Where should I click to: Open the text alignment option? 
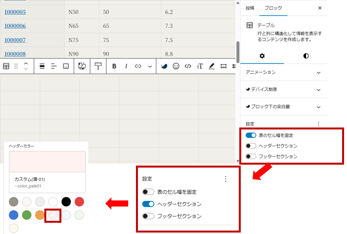(x=54, y=66)
